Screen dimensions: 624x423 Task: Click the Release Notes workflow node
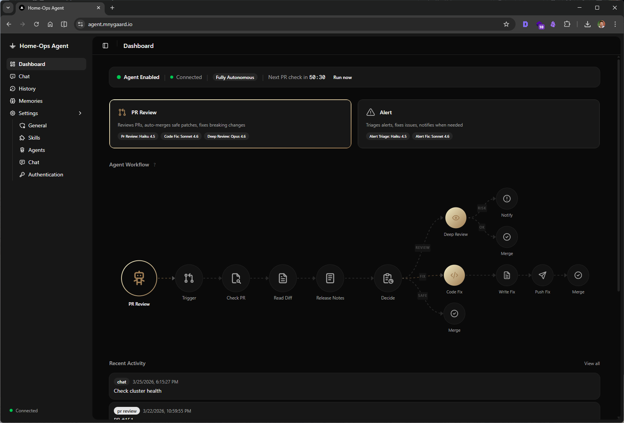coord(330,278)
